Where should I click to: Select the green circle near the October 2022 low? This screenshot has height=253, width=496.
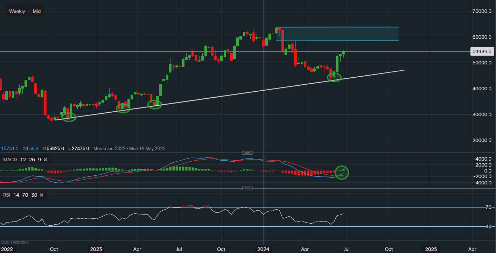coord(69,117)
